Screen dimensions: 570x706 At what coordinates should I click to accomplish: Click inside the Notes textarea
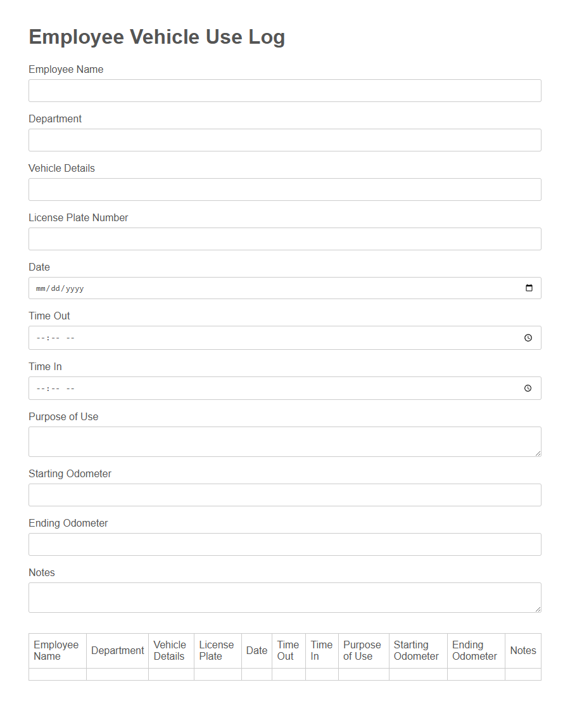click(285, 596)
